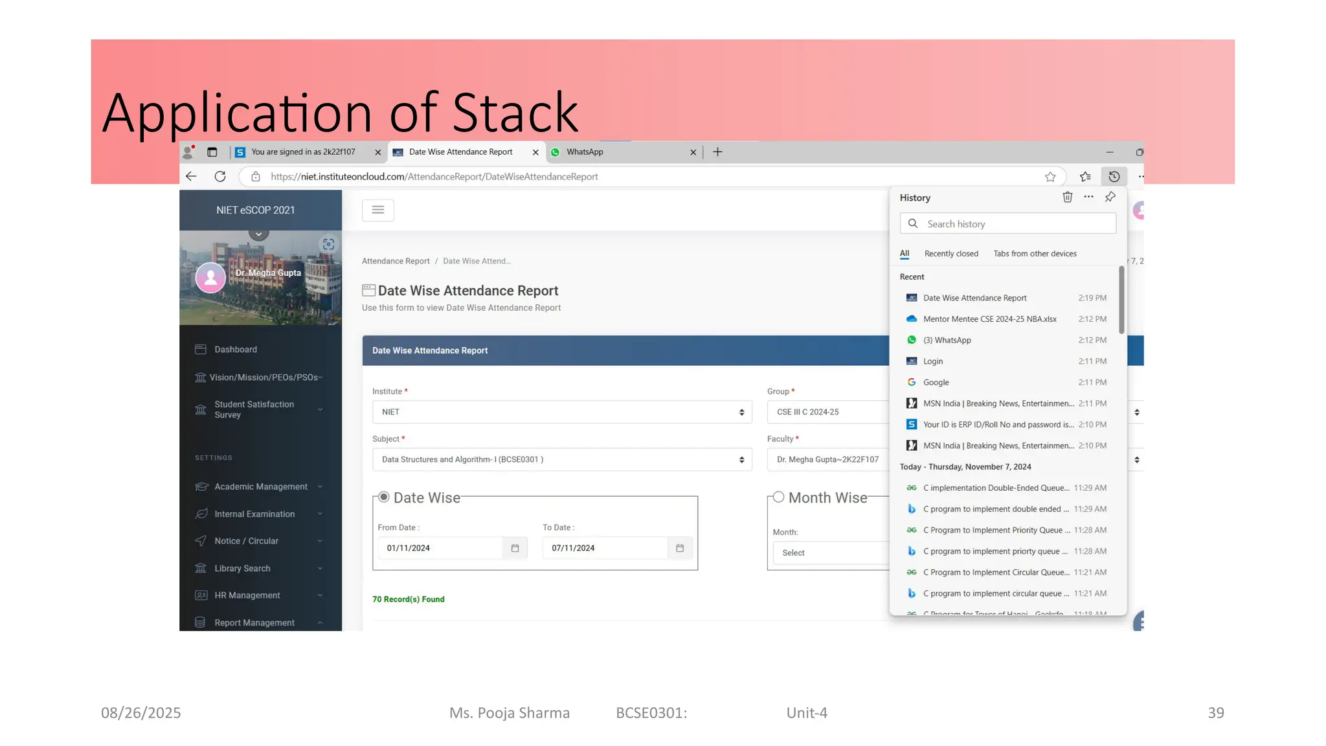The width and height of the screenshot is (1326, 746).
Task: Open the Institute dropdown showing NIET
Action: click(x=562, y=412)
